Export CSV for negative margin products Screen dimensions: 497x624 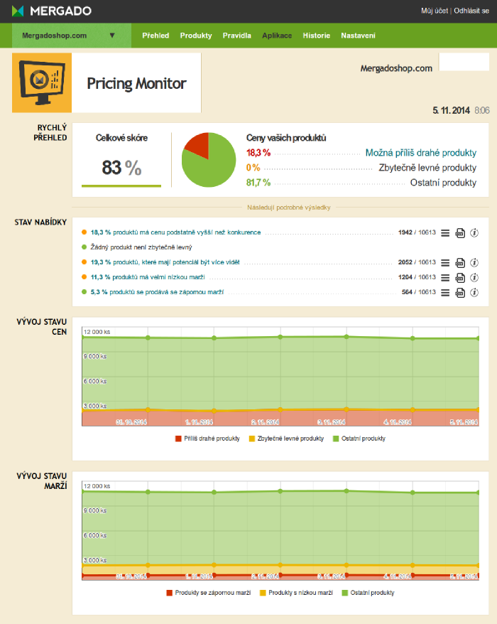pyautogui.click(x=460, y=293)
